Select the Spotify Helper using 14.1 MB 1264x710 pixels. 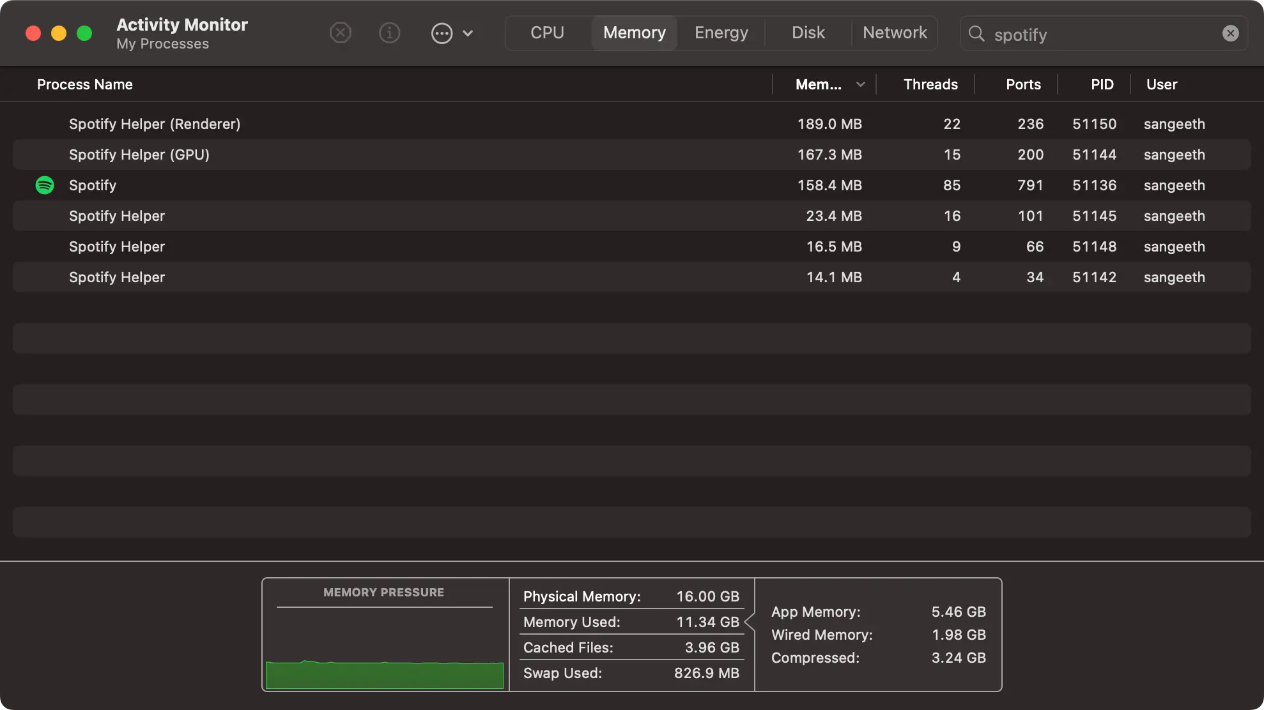[x=631, y=277]
